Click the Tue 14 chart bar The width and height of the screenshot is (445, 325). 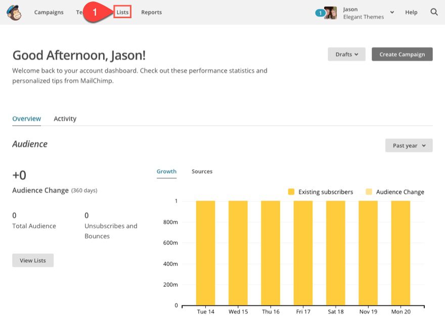205,253
